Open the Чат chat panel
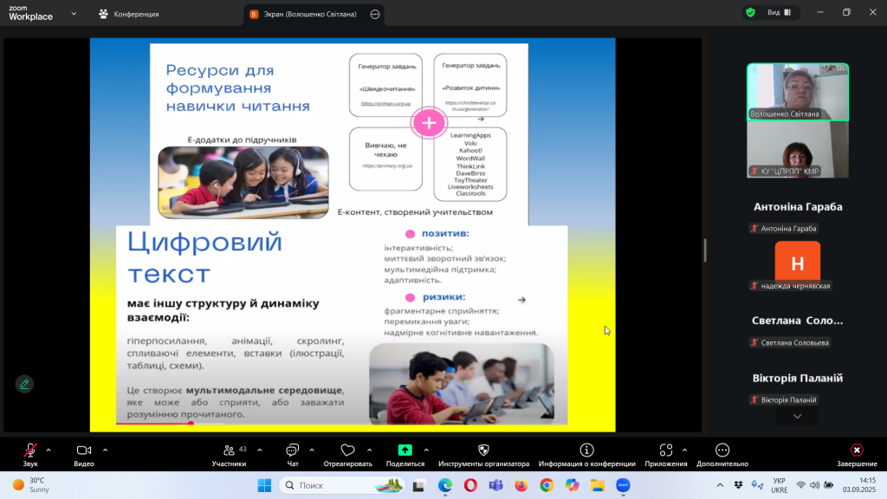This screenshot has height=499, width=887. (x=292, y=450)
